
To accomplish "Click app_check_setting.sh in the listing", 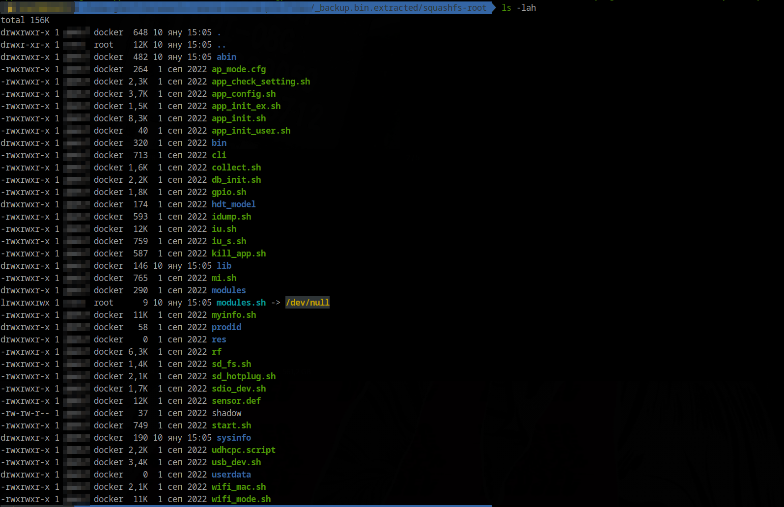I will pyautogui.click(x=261, y=82).
